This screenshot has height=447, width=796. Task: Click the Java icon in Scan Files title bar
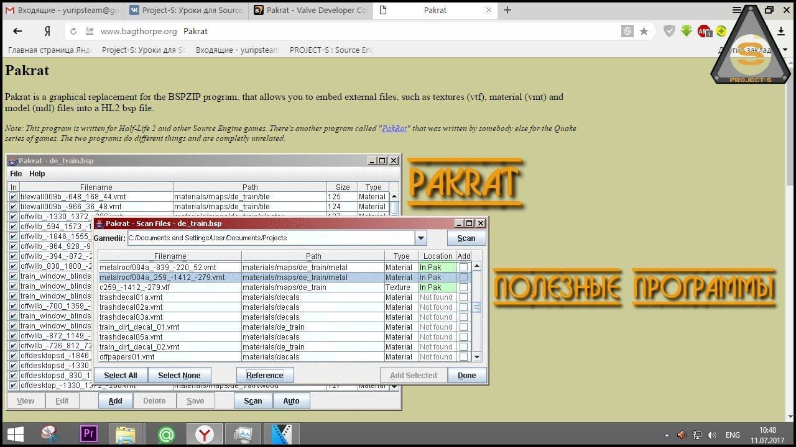[99, 223]
